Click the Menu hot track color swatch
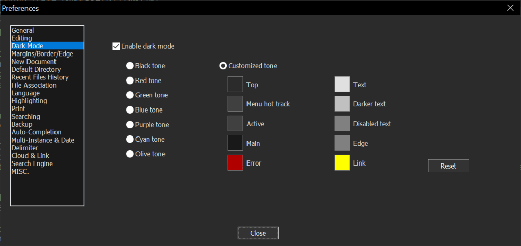 click(235, 104)
